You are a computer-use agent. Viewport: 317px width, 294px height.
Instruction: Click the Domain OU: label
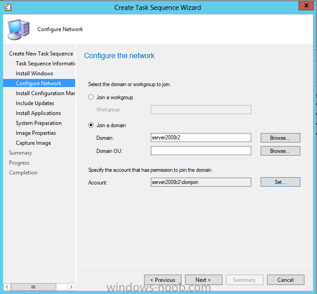pyautogui.click(x=109, y=151)
